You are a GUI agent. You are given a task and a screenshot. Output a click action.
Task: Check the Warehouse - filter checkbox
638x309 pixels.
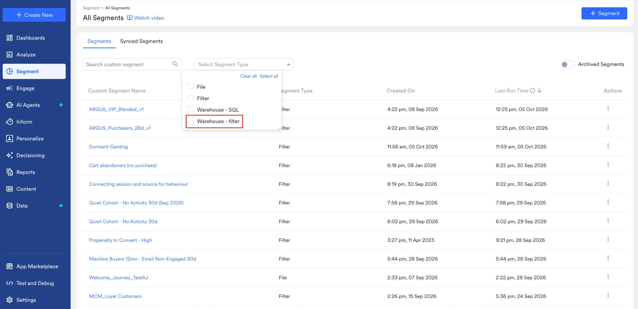191,121
